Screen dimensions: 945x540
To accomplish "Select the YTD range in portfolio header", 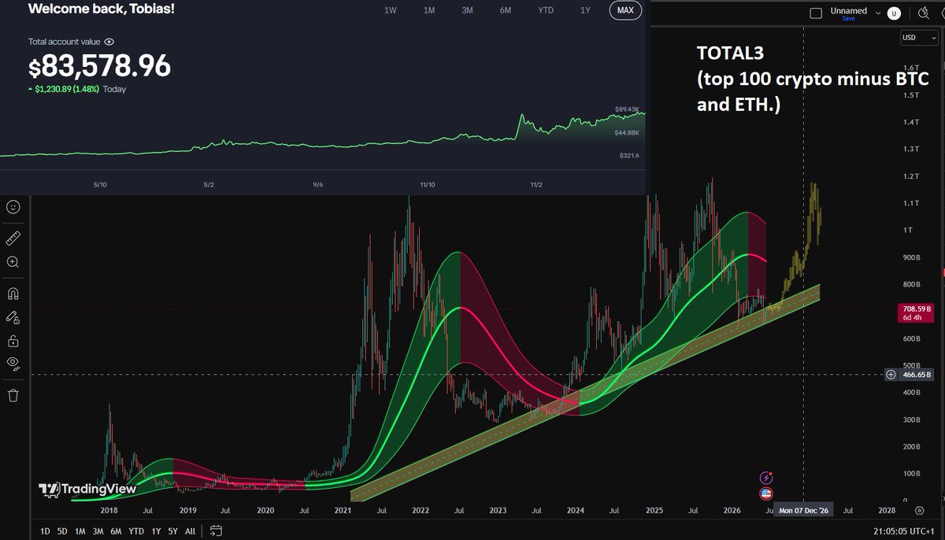I will point(545,10).
